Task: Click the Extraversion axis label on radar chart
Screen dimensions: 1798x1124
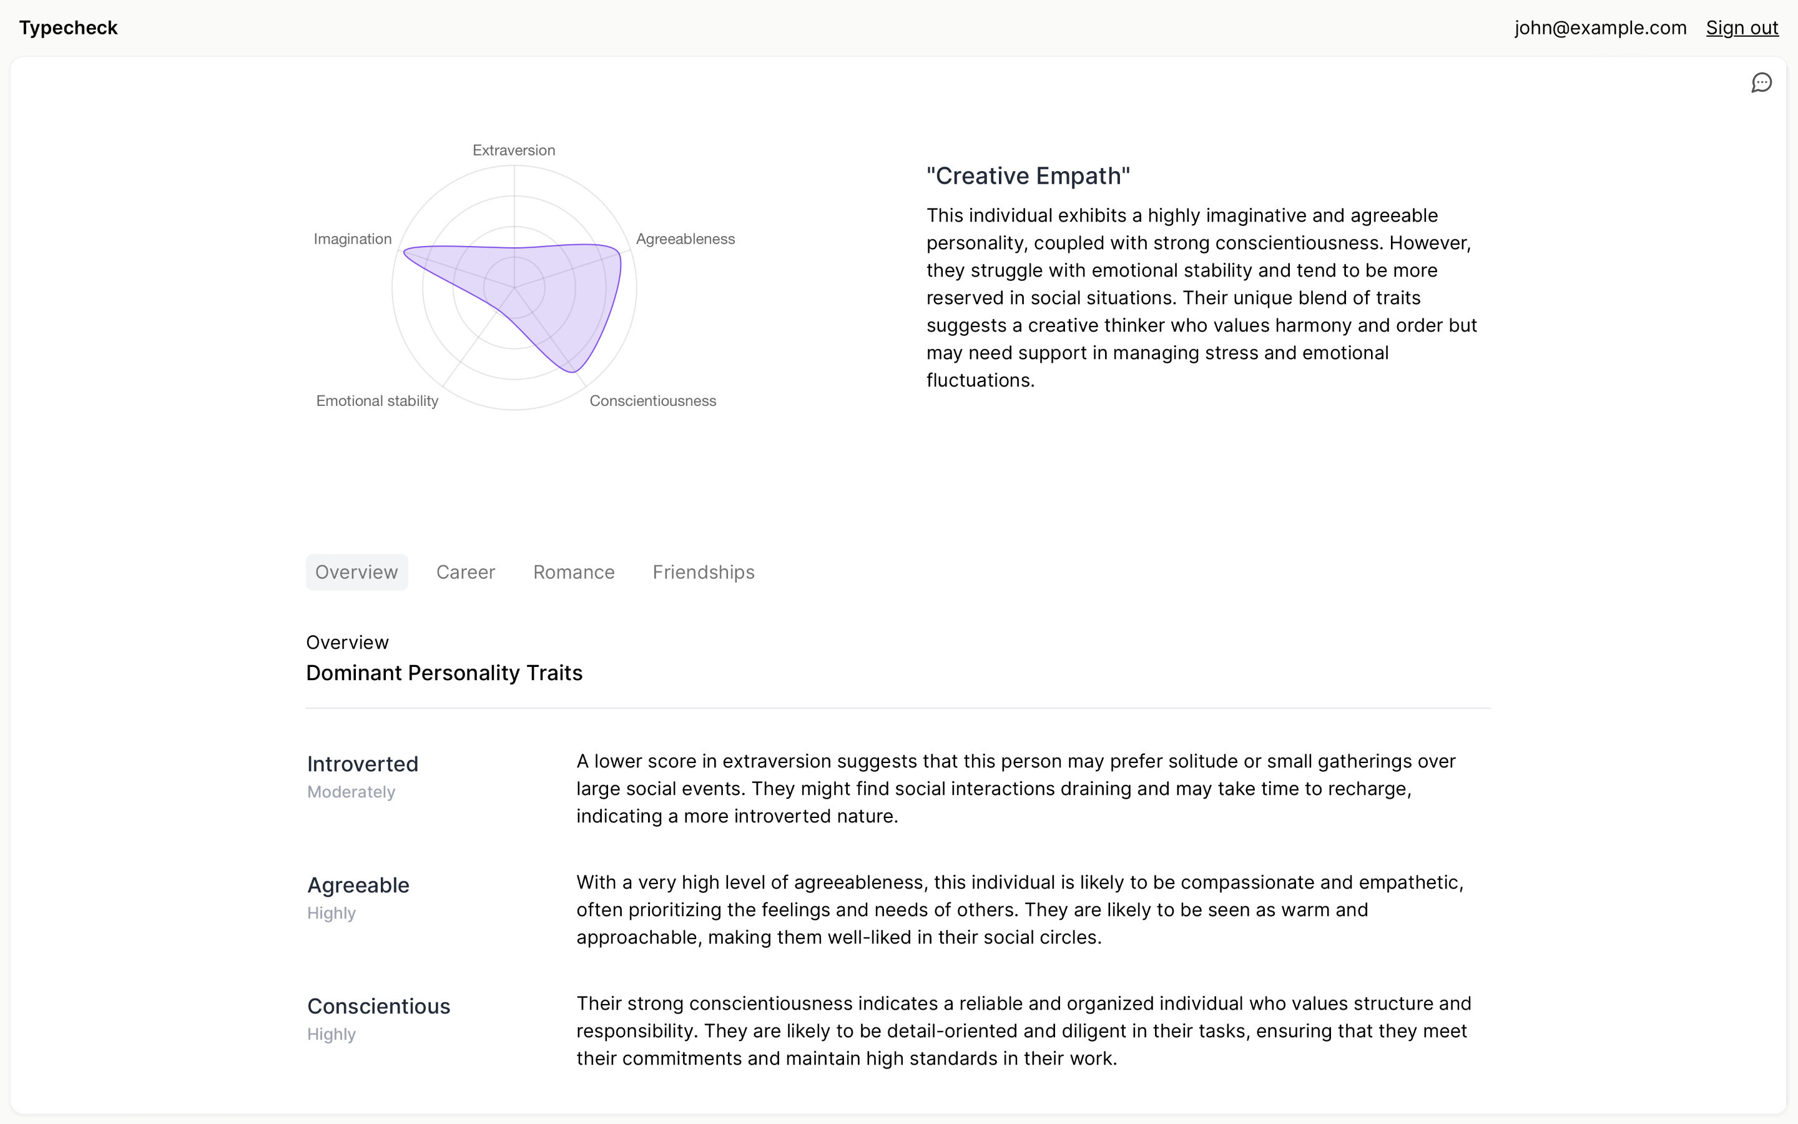Action: pyautogui.click(x=513, y=150)
